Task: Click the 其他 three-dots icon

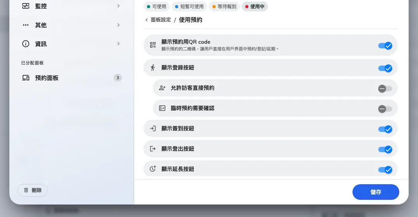Action: point(26,25)
